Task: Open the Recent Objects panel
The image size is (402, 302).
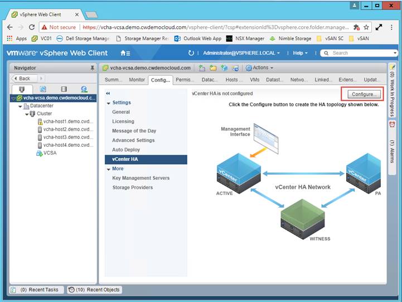Action: click(x=95, y=290)
